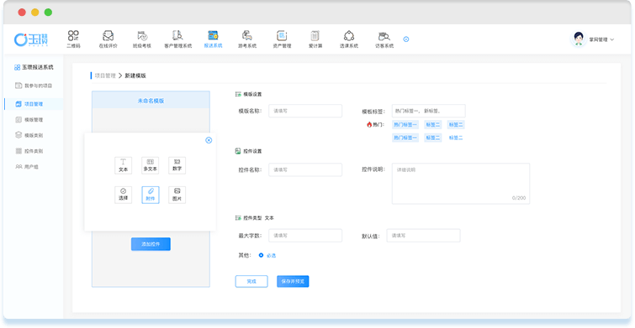635x328 pixels.
Task: Open 我参与的项目 in the sidebar
Action: pyautogui.click(x=34, y=86)
